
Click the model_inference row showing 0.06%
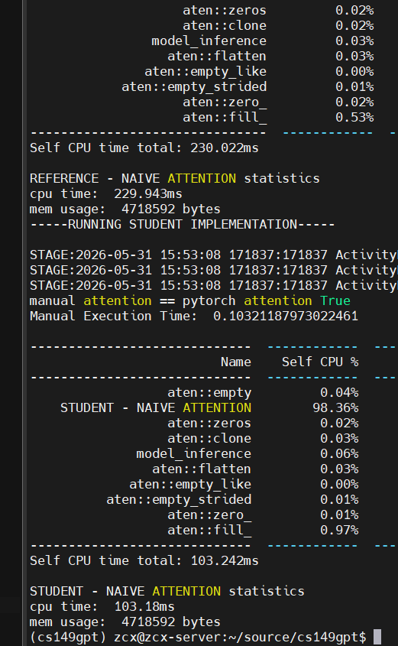coord(247,453)
